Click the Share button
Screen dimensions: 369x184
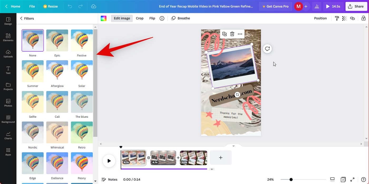click(x=356, y=6)
